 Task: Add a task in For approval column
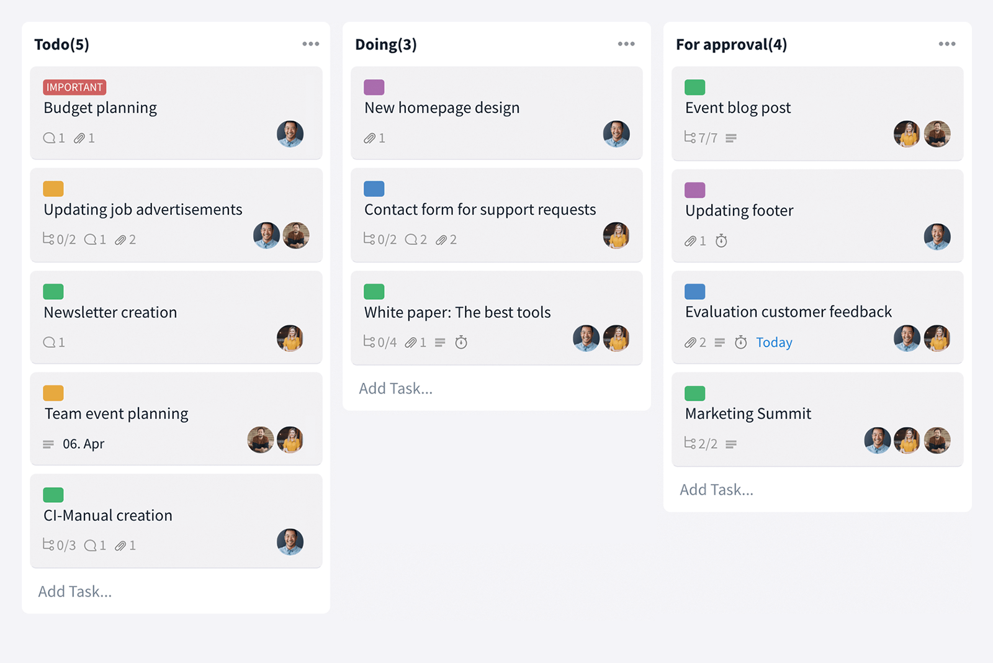(x=717, y=490)
